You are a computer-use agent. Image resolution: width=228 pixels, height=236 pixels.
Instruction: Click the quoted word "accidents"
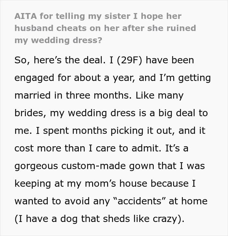pos(139,201)
